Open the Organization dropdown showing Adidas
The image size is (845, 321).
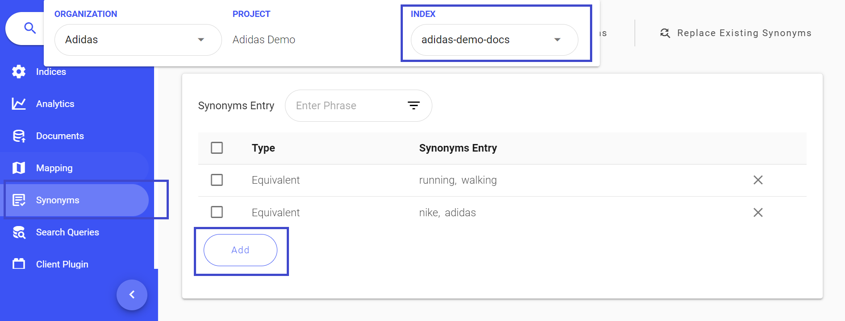138,40
